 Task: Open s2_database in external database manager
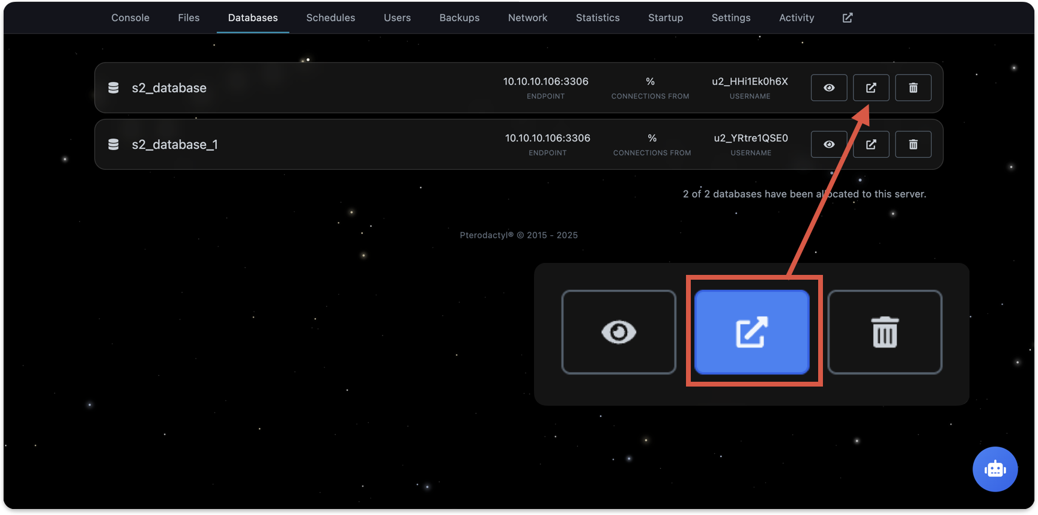pyautogui.click(x=871, y=88)
